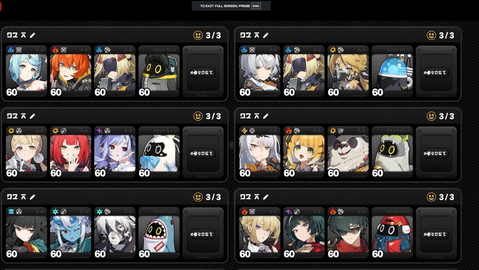This screenshot has height=270, width=479.
Task: Select the orange-haired agent portrait
Action: point(71,71)
